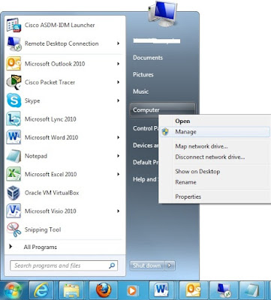Expand Skype jump list arrow
The width and height of the screenshot is (271, 300).
(118, 100)
